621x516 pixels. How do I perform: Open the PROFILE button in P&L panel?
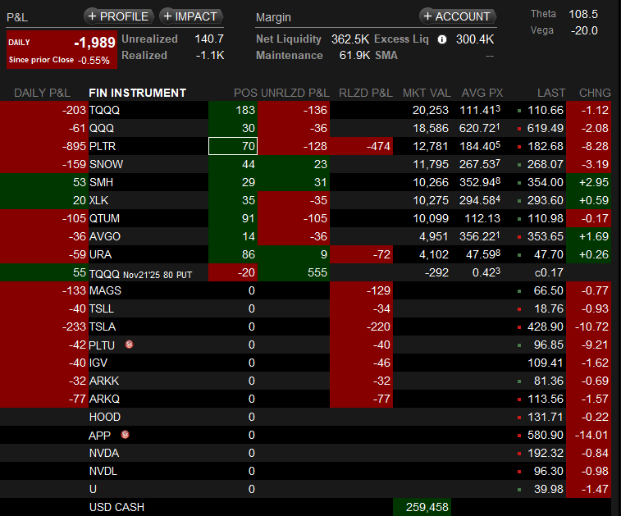tap(119, 16)
